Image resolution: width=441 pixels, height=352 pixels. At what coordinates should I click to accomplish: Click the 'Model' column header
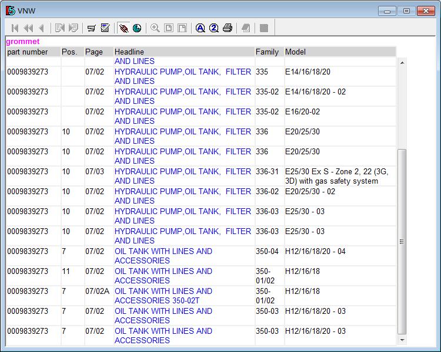pyautogui.click(x=340, y=52)
